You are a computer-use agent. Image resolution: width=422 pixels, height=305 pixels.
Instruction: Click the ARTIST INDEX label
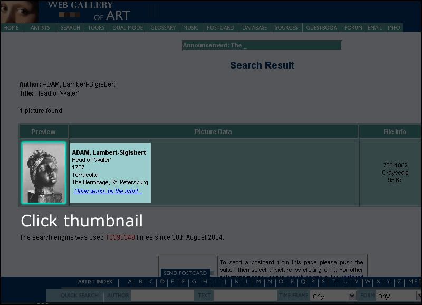pyautogui.click(x=95, y=282)
